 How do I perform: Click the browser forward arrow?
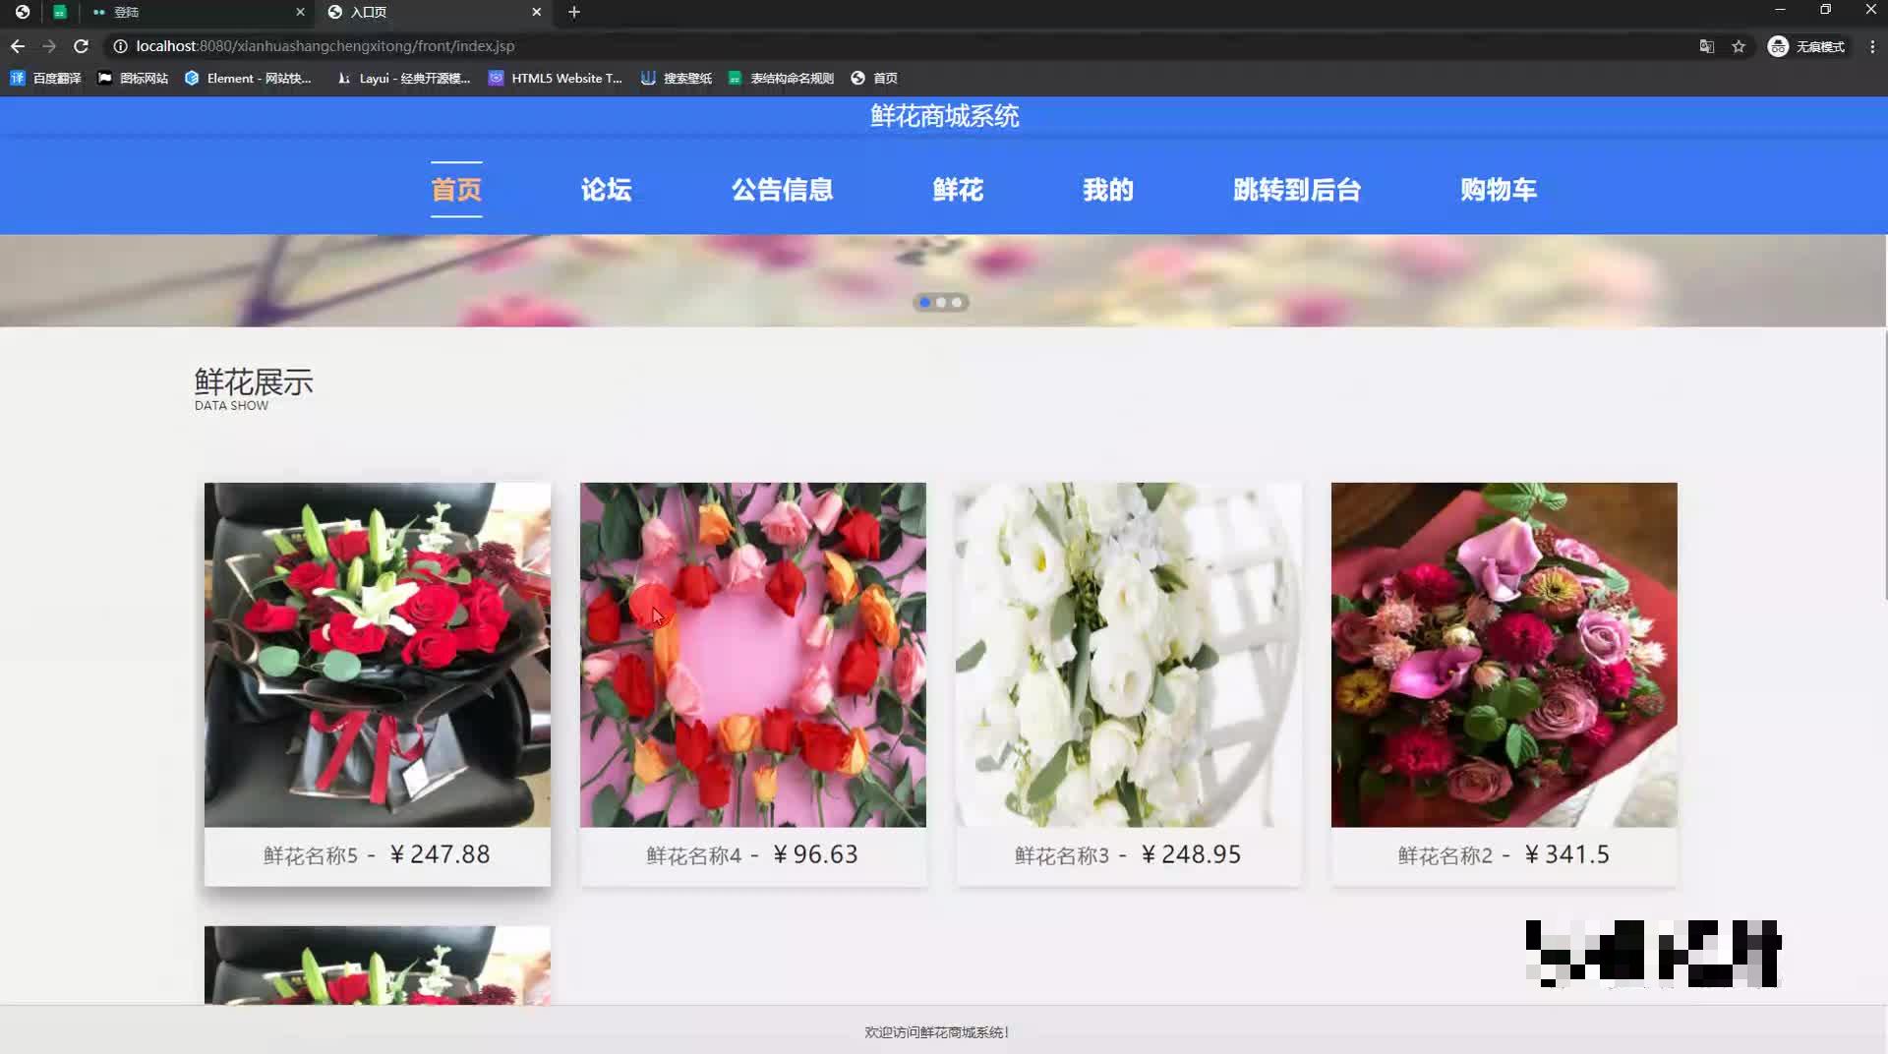49,46
